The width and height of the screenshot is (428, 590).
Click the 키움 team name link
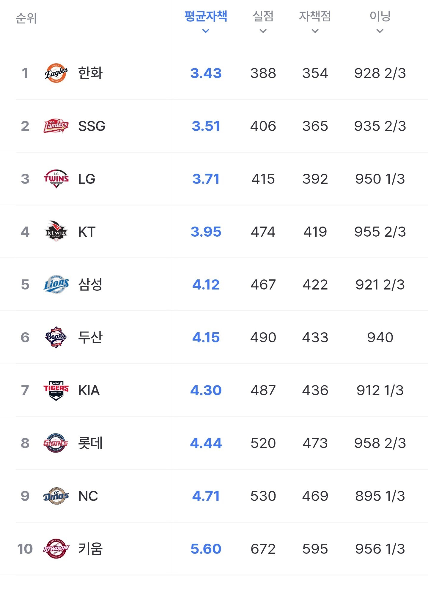point(90,549)
